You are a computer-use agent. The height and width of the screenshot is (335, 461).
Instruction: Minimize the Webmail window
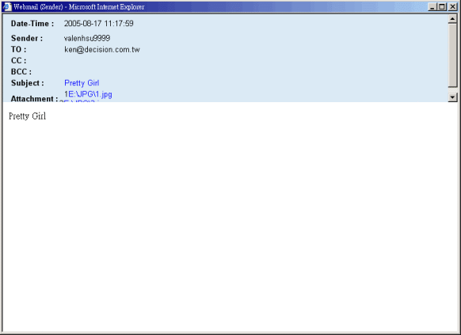pyautogui.click(x=432, y=7)
